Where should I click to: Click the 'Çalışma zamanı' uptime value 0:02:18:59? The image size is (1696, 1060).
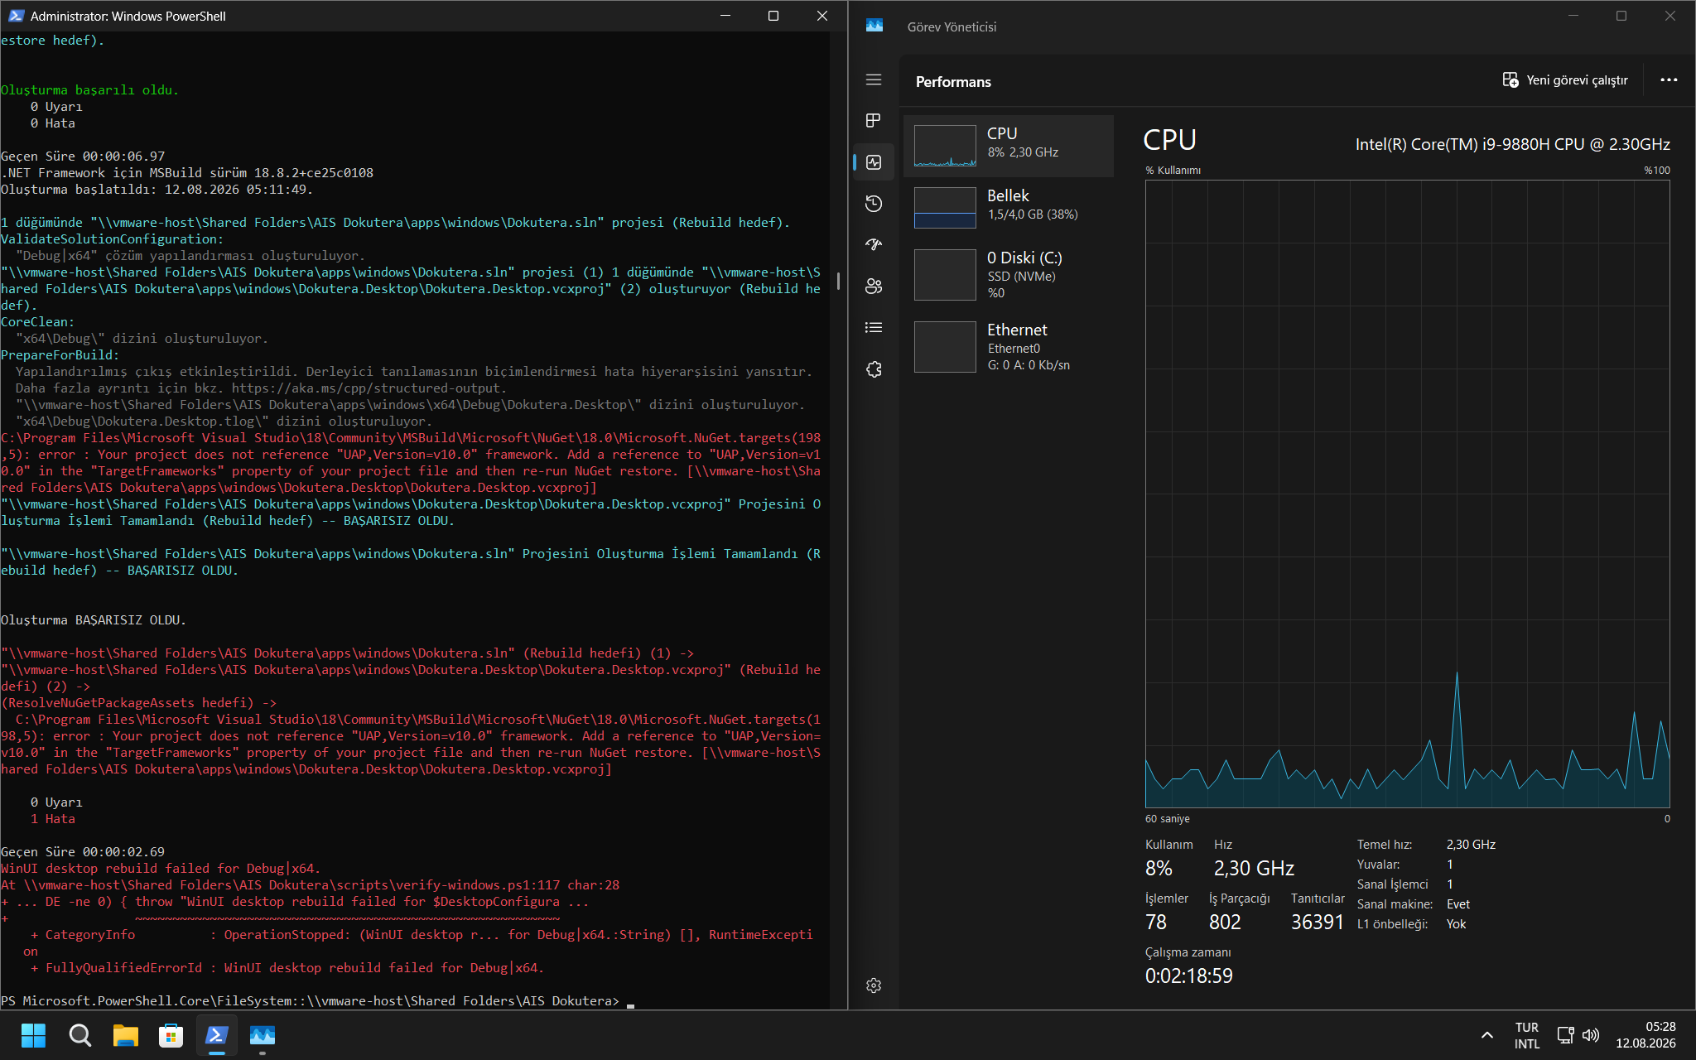click(x=1188, y=976)
